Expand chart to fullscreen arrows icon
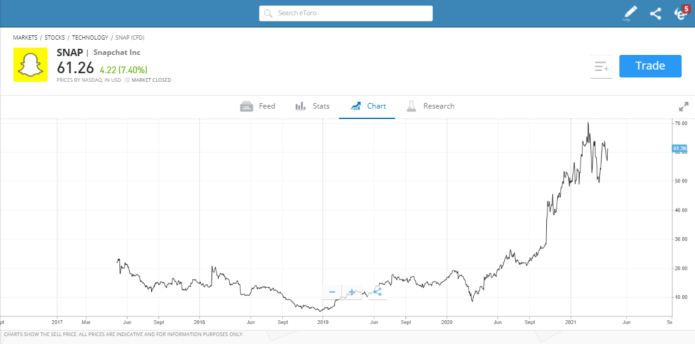 point(684,107)
